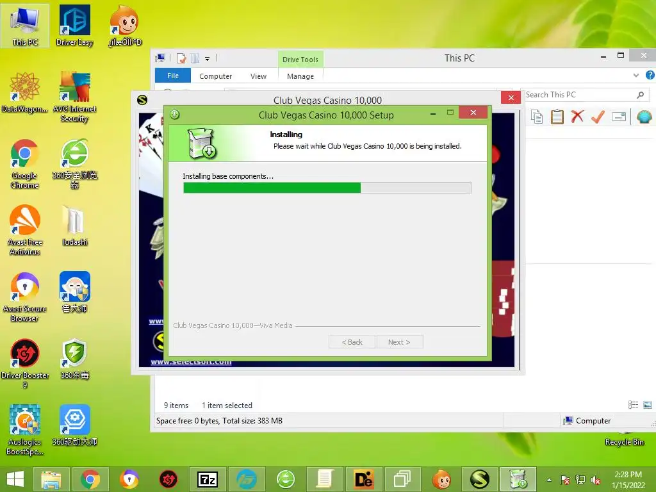Open the Help question mark in This PC window
This screenshot has height=492, width=656.
pyautogui.click(x=650, y=76)
